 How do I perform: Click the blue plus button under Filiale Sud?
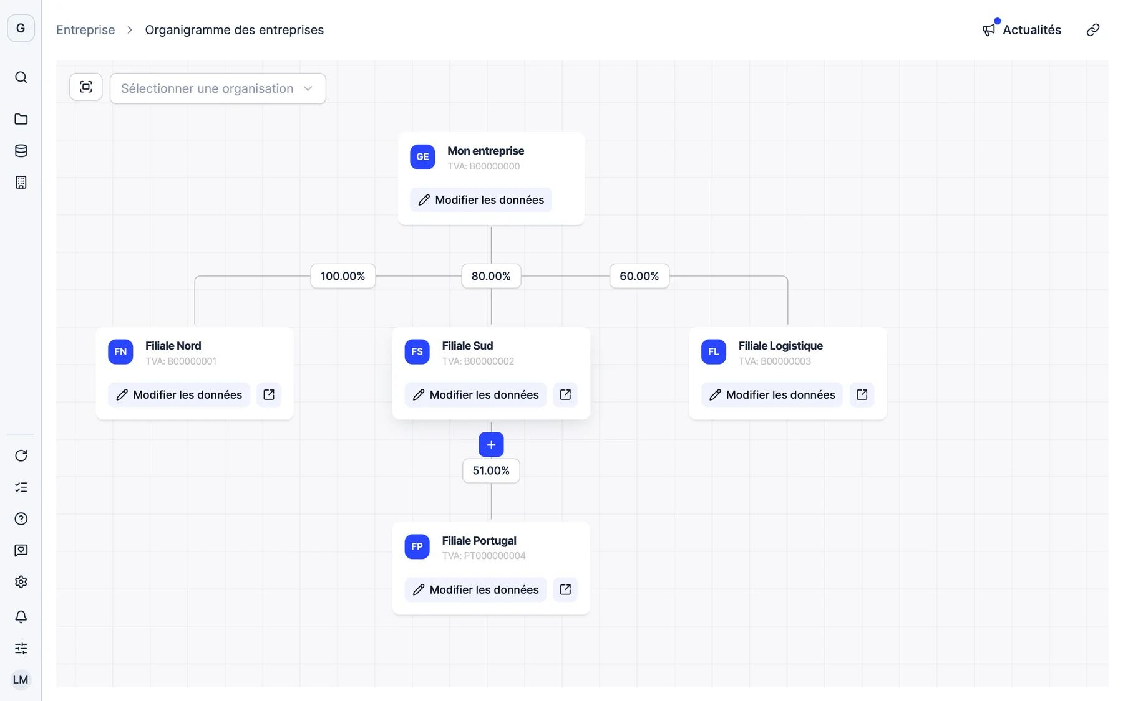pyautogui.click(x=491, y=445)
